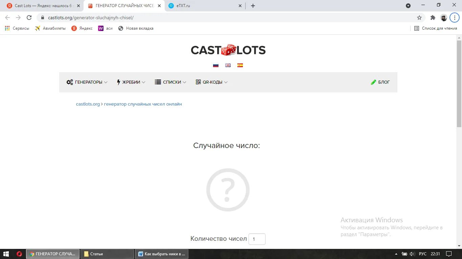Open breadcrumb генератор случайных чисел онлайн
The width and height of the screenshot is (462, 259).
(143, 104)
